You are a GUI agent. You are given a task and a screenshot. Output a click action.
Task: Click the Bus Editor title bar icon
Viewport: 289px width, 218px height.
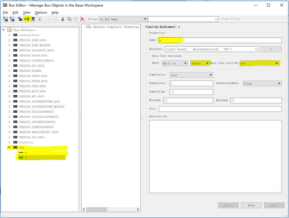[x=5, y=5]
